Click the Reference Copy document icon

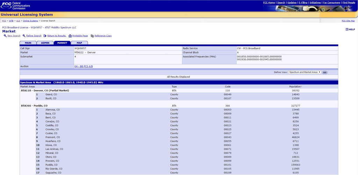pyautogui.click(x=92, y=36)
